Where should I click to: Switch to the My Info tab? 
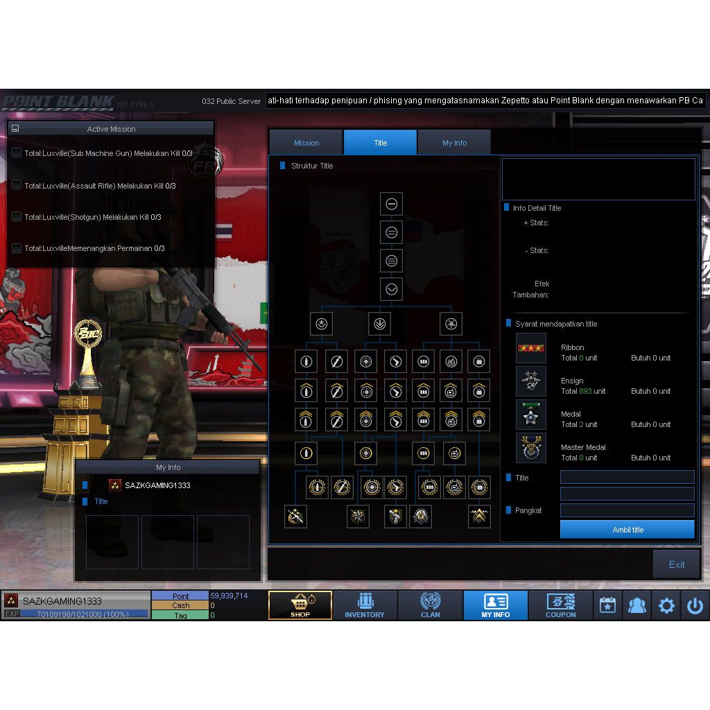(x=454, y=143)
